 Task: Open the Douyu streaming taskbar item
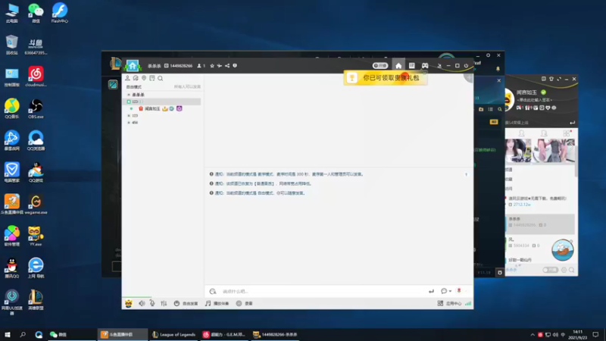click(123, 334)
